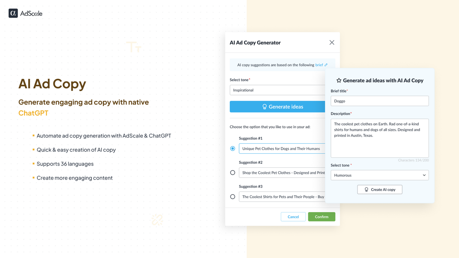
Task: Edit the Doggo brief title field
Action: pos(379,101)
